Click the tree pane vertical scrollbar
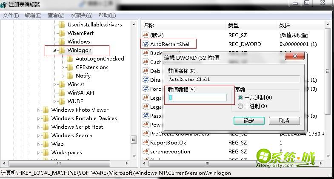The width and height of the screenshot is (334, 179). click(134, 85)
